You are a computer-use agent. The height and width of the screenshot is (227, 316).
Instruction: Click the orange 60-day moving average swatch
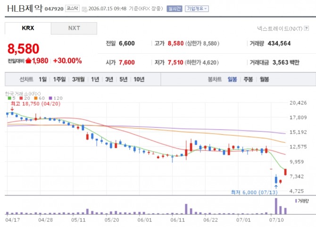tap(36, 98)
